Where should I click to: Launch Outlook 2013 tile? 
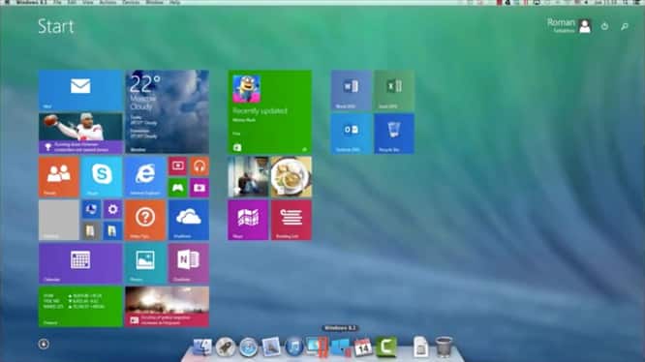[x=352, y=134]
